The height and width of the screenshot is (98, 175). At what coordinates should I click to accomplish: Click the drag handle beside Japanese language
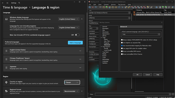[6, 68]
